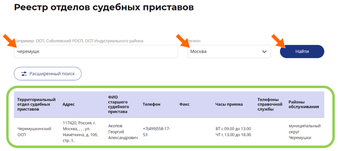The height and width of the screenshot is (151, 338).
Task: Select the "Черемушкинский ОСП" cell
Action: (x=34, y=132)
